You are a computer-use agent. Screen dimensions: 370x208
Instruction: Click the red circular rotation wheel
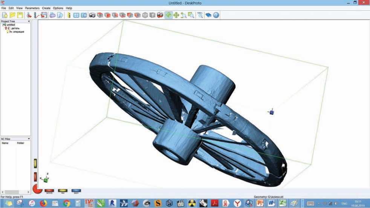[37, 189]
